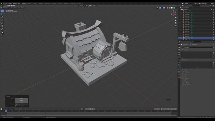Jump to the timeline end frame
This screenshot has height=121, width=215.
point(94,109)
